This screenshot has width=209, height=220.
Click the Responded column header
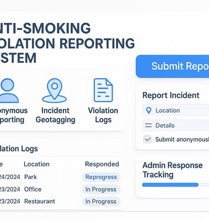click(x=102, y=164)
